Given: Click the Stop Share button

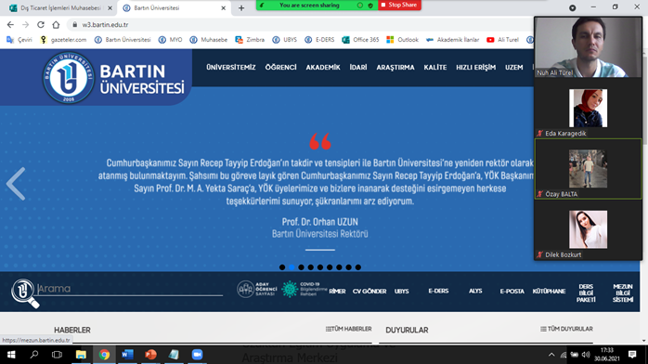Looking at the screenshot, I should click(399, 5).
